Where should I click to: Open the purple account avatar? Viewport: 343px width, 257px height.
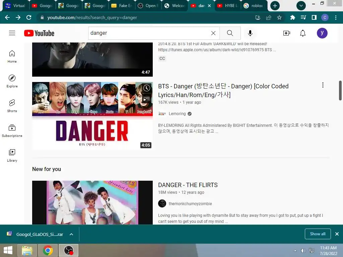click(x=322, y=33)
